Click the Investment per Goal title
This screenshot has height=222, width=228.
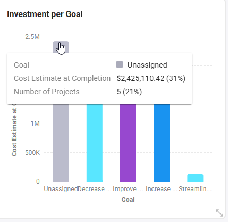(45, 14)
